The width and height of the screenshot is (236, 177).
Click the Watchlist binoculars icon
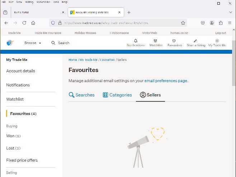coord(156,41)
